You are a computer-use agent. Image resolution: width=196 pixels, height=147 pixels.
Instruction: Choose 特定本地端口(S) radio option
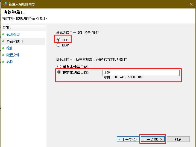[59, 72]
